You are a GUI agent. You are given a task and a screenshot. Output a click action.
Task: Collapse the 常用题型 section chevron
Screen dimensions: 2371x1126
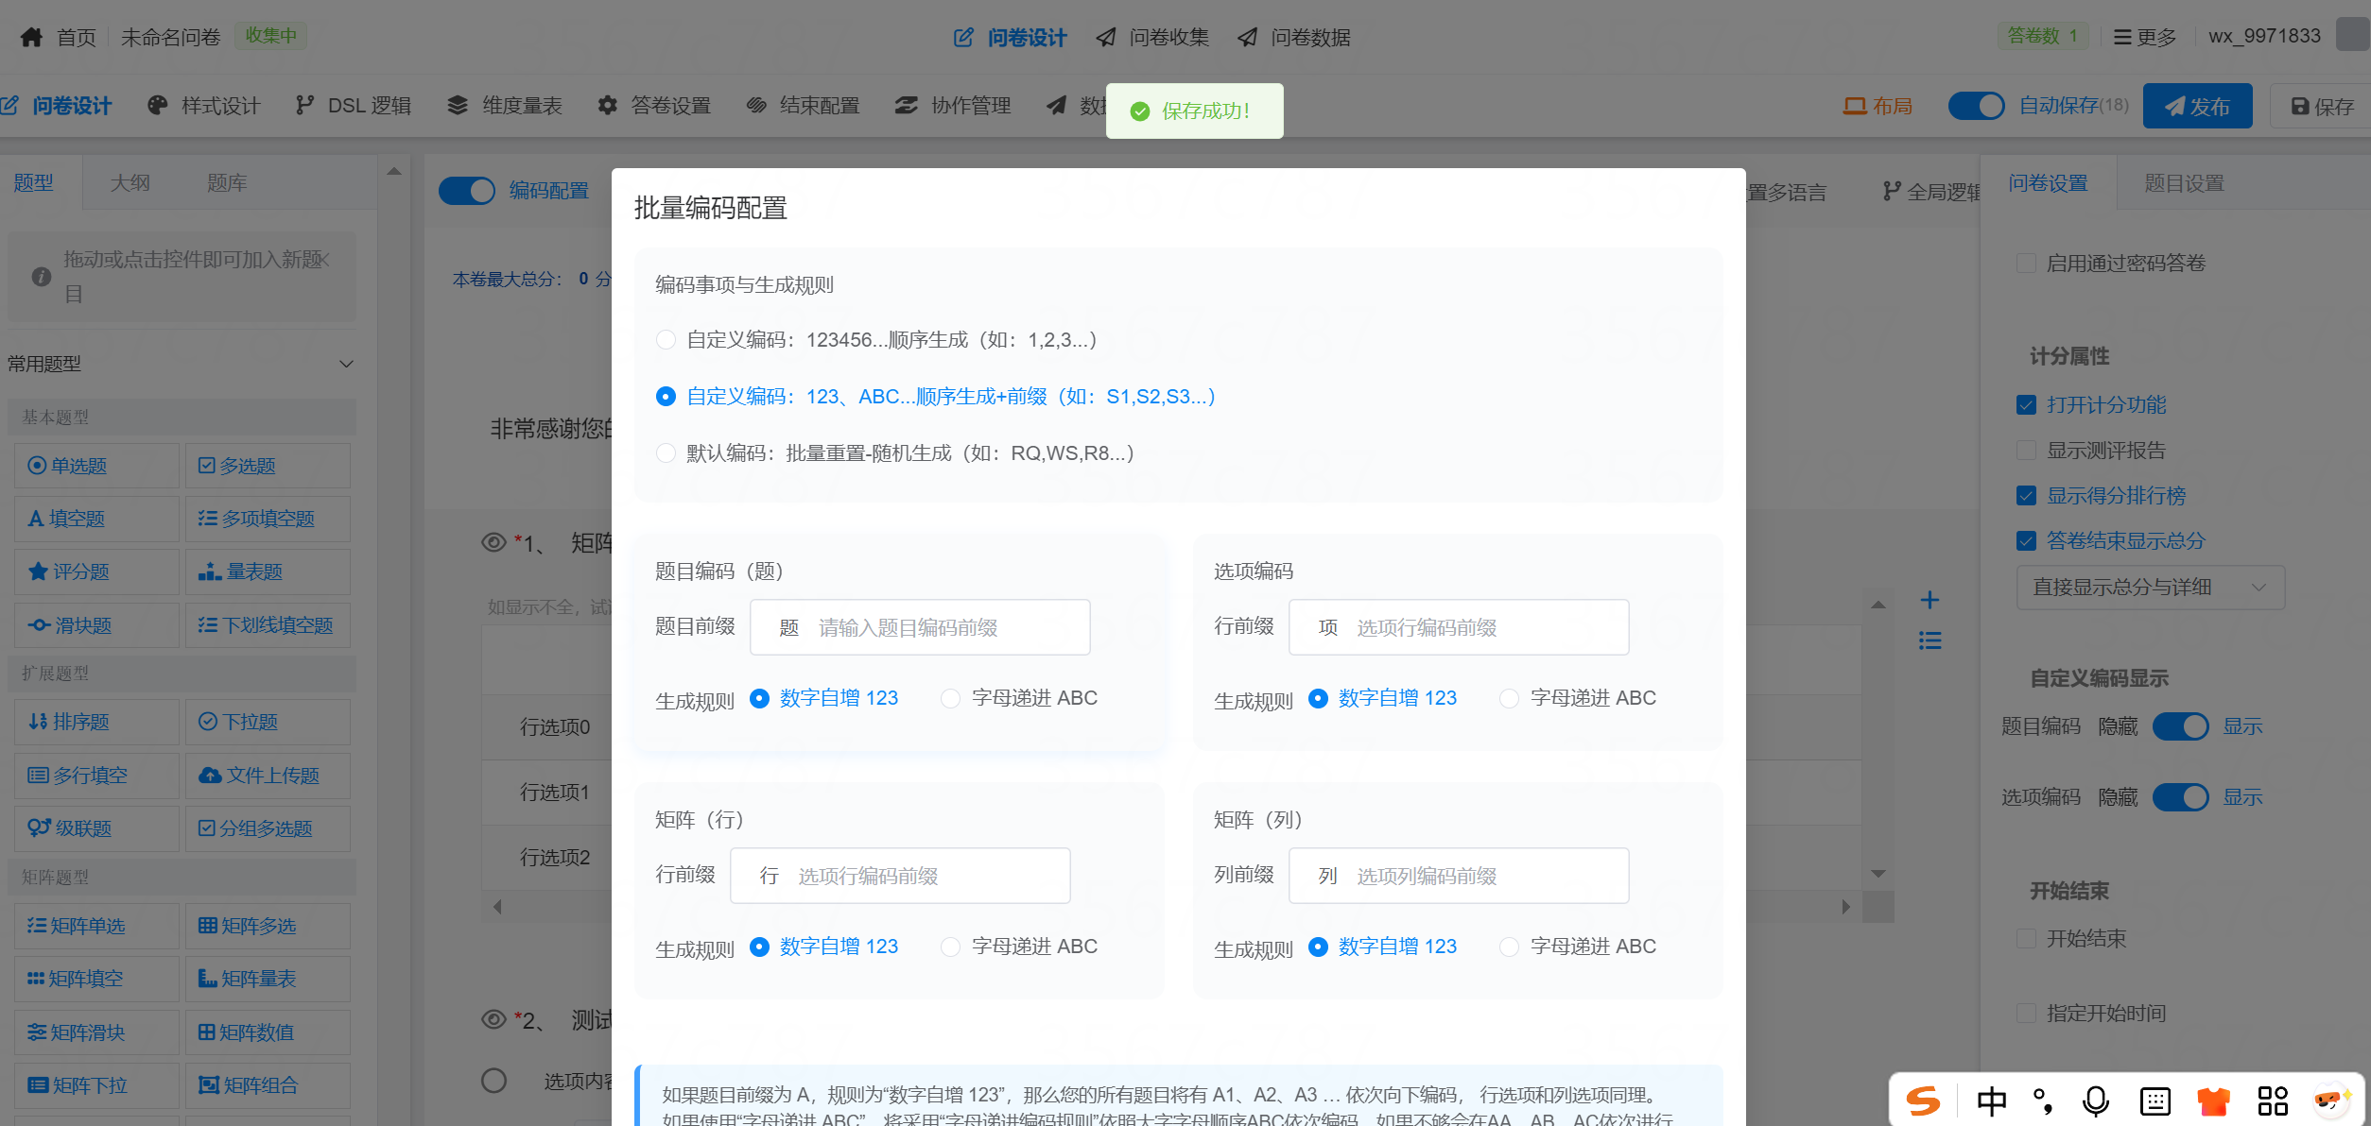pos(346,364)
